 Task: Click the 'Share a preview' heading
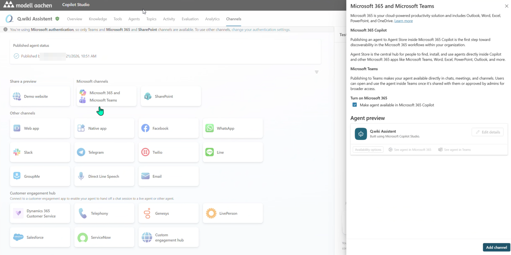(x=23, y=81)
